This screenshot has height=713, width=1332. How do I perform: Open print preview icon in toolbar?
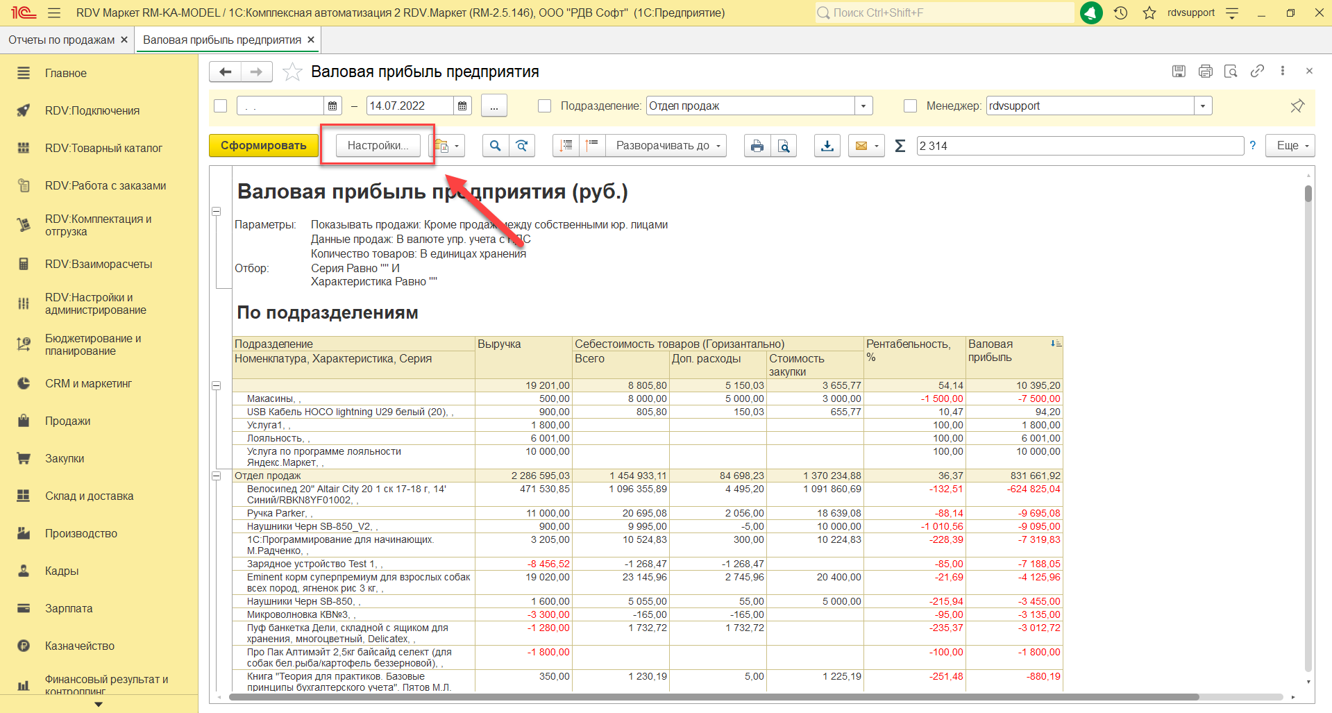[784, 146]
